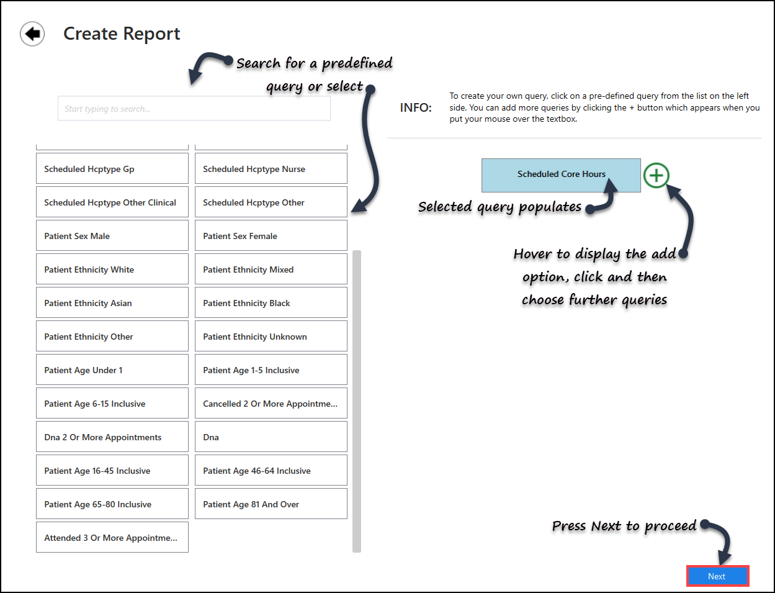Screen dimensions: 775x593
Task: Pick Dna 2 Or More Appointments query
Action: [112, 437]
